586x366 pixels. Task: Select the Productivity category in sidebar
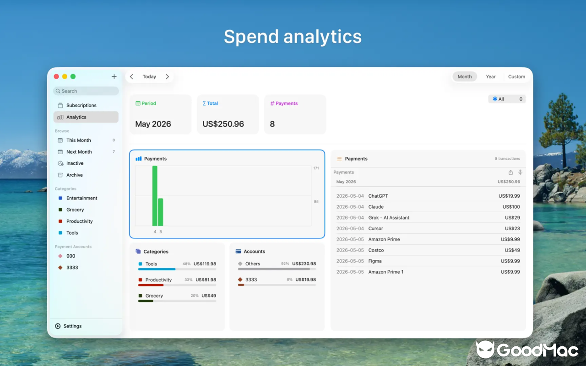coord(86,221)
